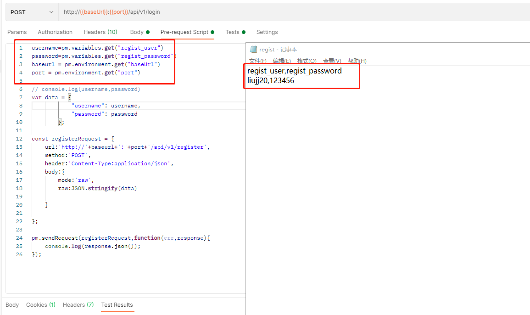The width and height of the screenshot is (530, 315).
Task: Open the 格式(O) menu in Notepad
Action: tap(307, 61)
